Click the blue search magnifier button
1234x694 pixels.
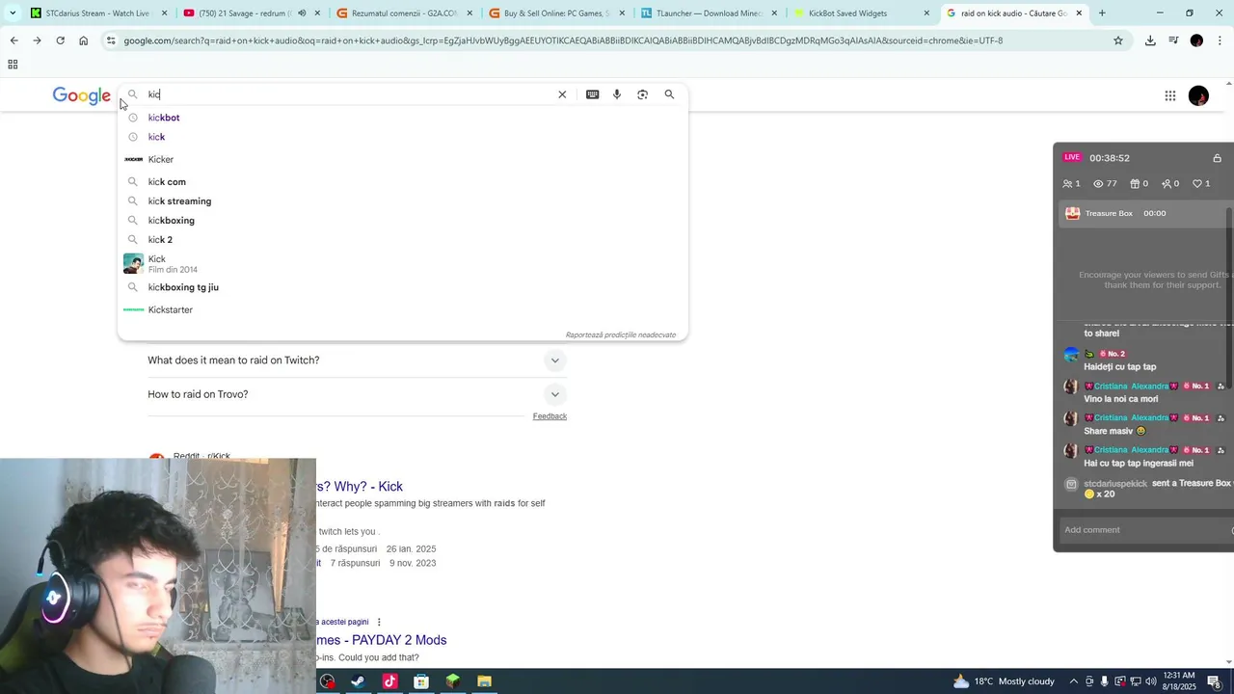(x=669, y=94)
